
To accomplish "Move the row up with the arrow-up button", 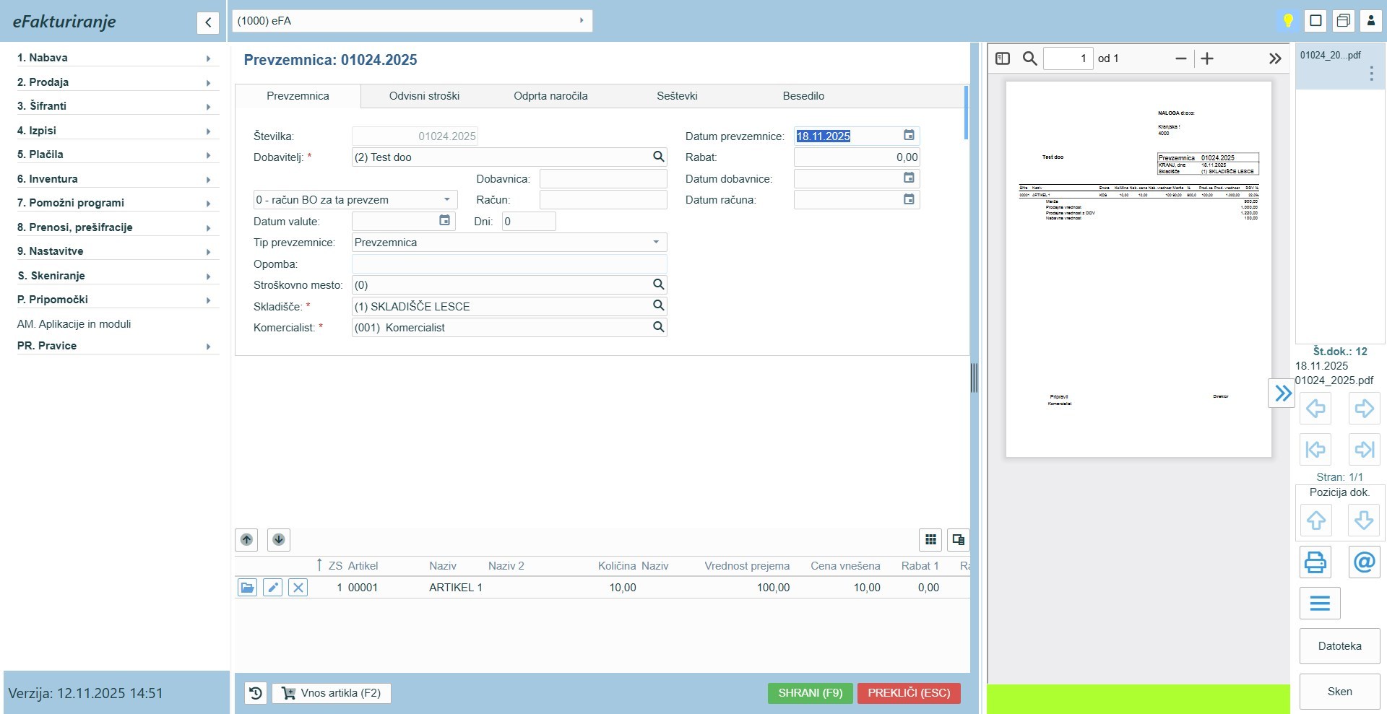I will coord(246,539).
